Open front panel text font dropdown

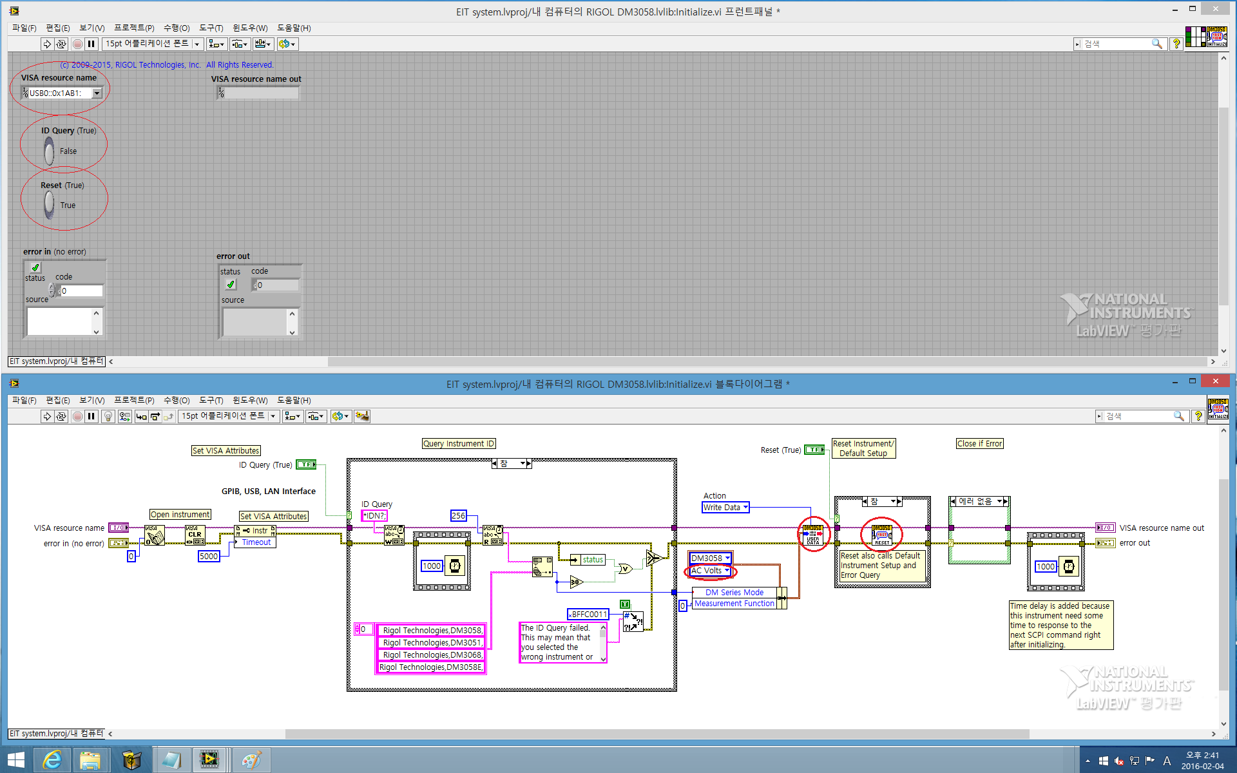tap(153, 44)
